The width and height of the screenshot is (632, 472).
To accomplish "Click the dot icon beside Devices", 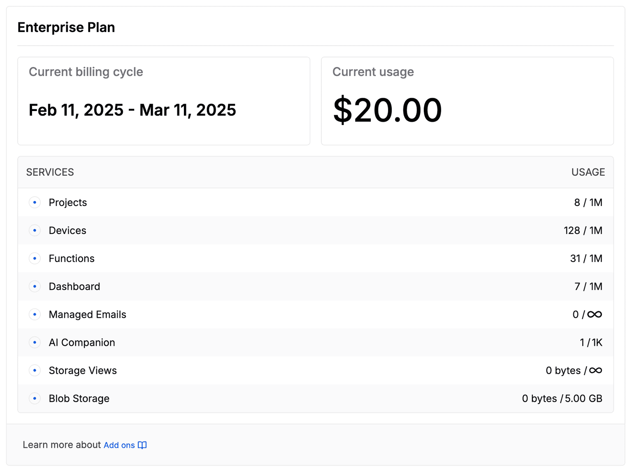I will point(35,230).
